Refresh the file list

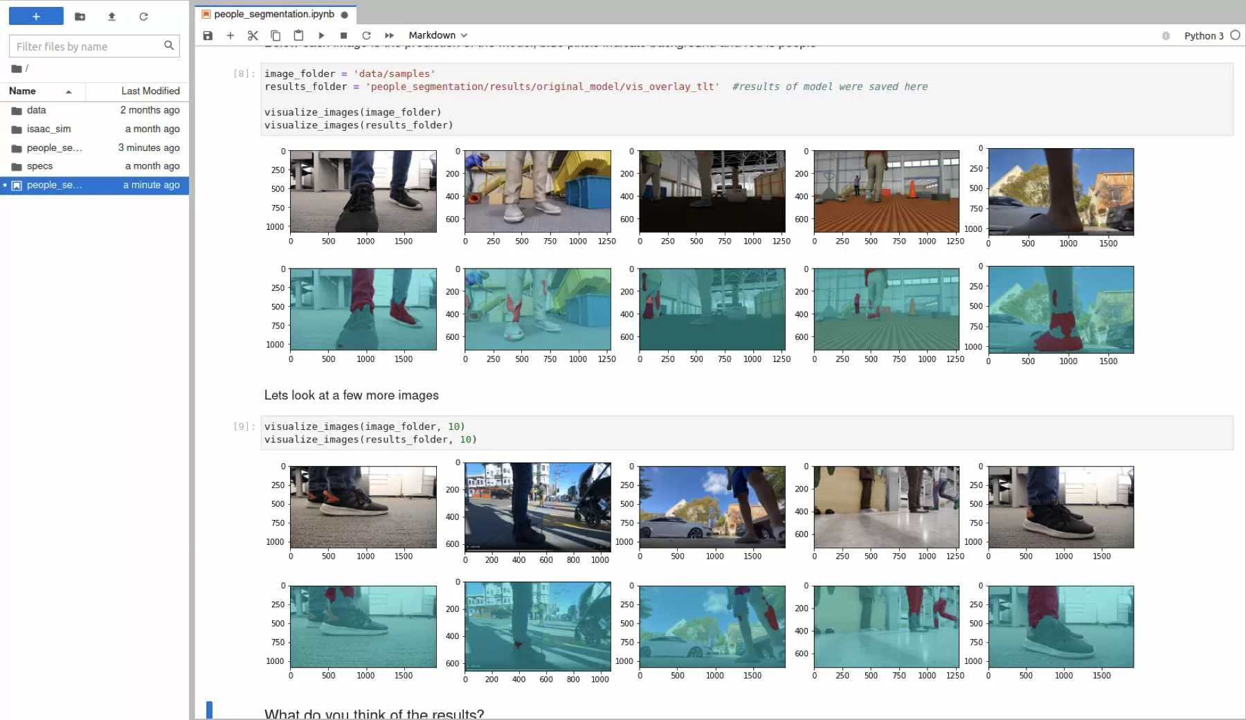click(x=143, y=17)
